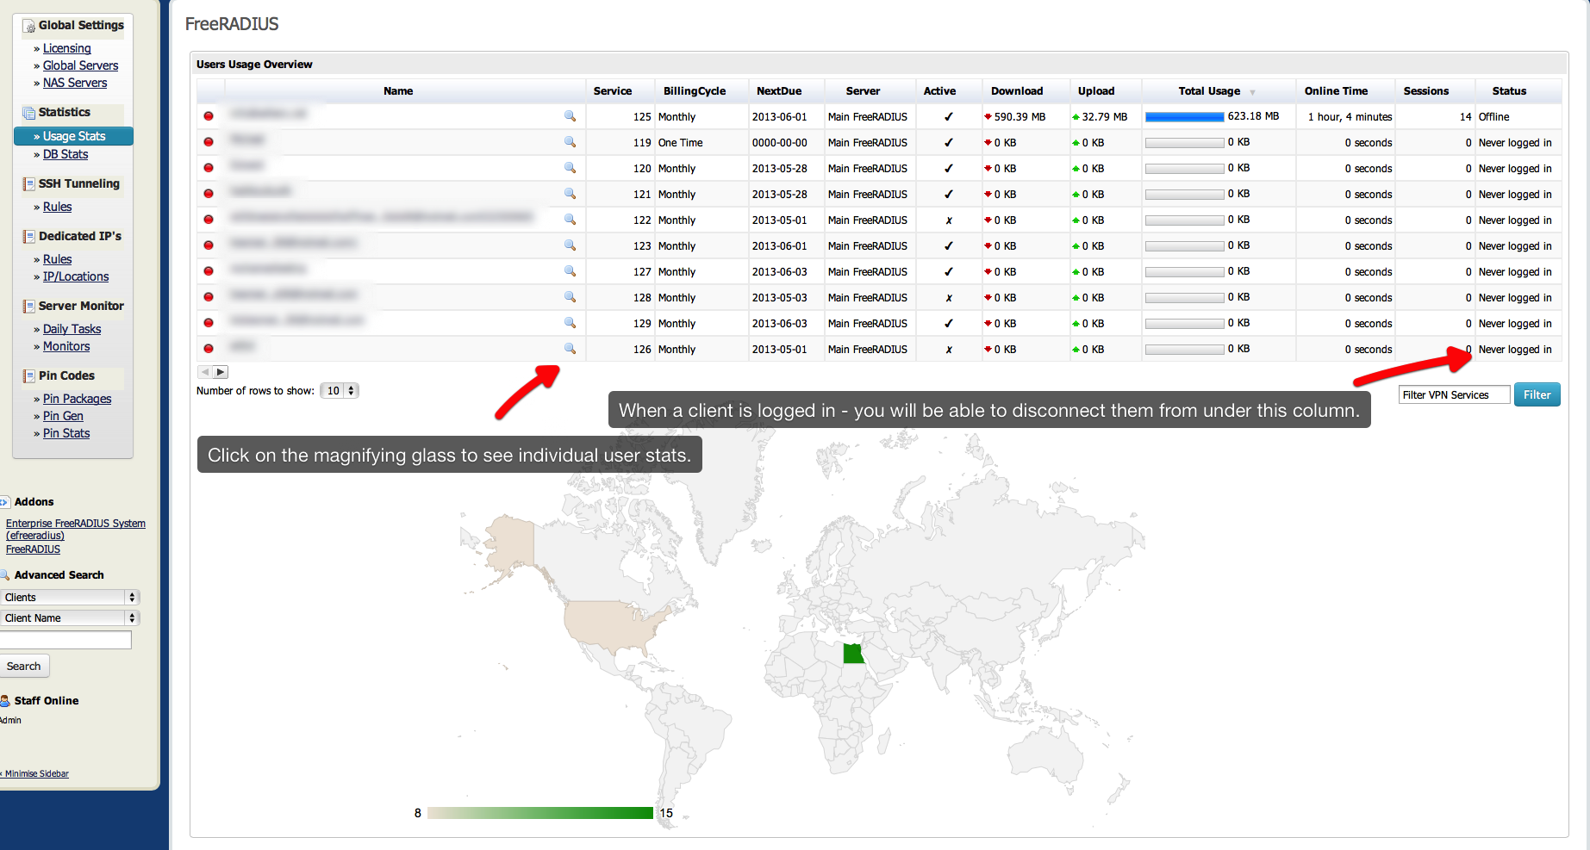Open Pin Stats link
Viewport: 1590px width, 850px height.
[66, 433]
